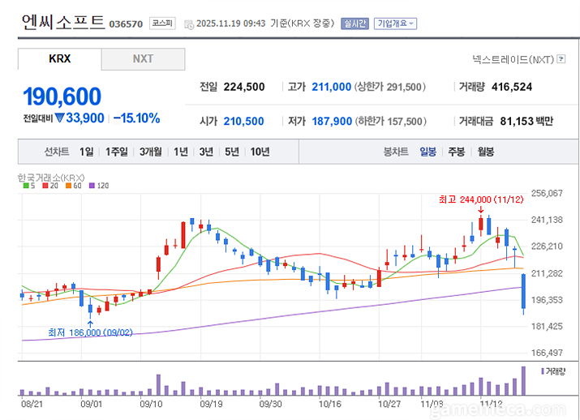The height and width of the screenshot is (420, 580).
Task: Select the 월봉 monthly candle chart option
Action: point(485,152)
